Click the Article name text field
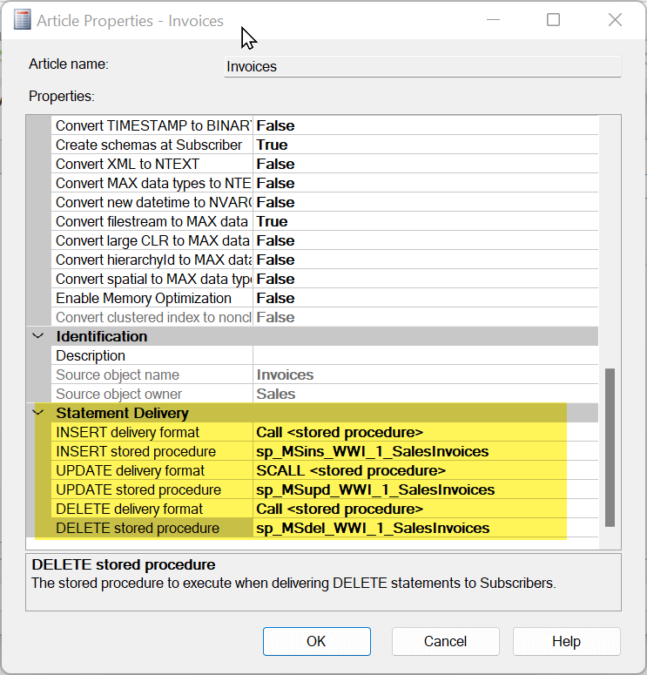 point(422,66)
